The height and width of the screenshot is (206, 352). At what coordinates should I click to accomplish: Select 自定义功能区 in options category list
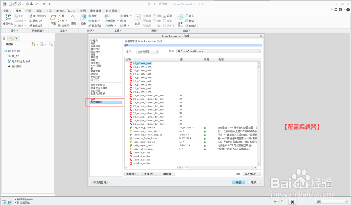coord(98,85)
